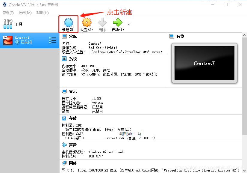Viewport: 247px width, 173px height.
Task: Click the Preview (预览) panel icon
Action: coord(172,36)
